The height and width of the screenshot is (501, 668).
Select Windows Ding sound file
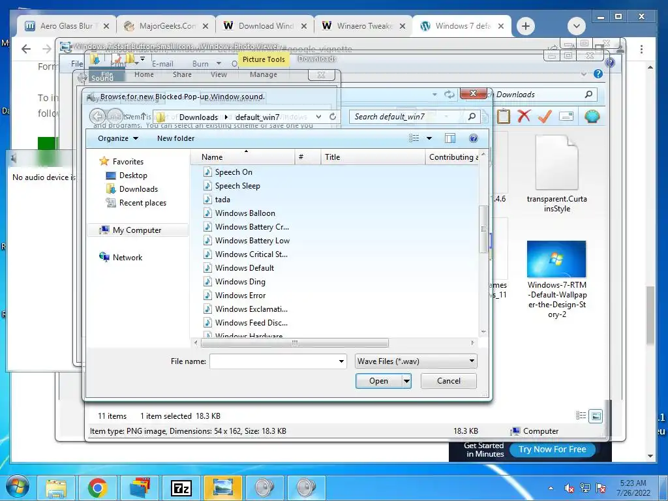pyautogui.click(x=240, y=282)
